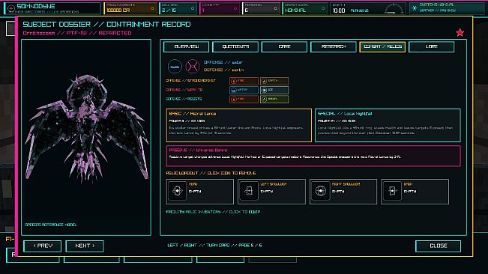This screenshot has height=274, width=488.
Task: Click the Left Shoulder relic slot icon
Action: [x=249, y=191]
